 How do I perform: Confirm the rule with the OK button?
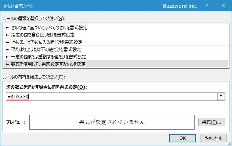pyautogui.click(x=182, y=138)
